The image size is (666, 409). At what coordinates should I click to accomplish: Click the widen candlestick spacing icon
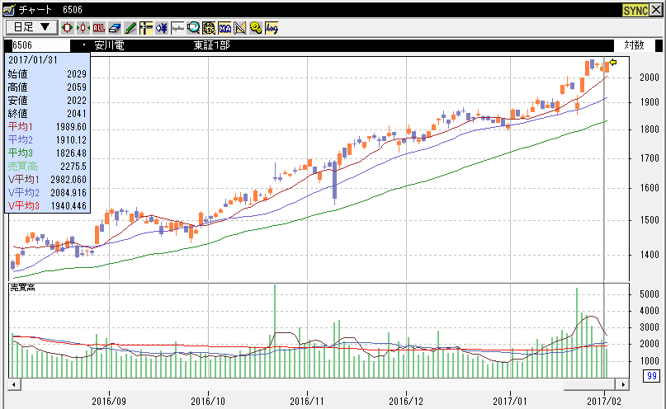83,27
